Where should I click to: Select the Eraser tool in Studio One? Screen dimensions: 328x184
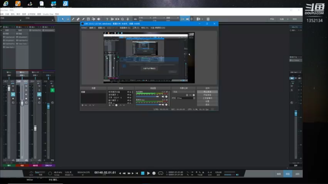pos(78,19)
